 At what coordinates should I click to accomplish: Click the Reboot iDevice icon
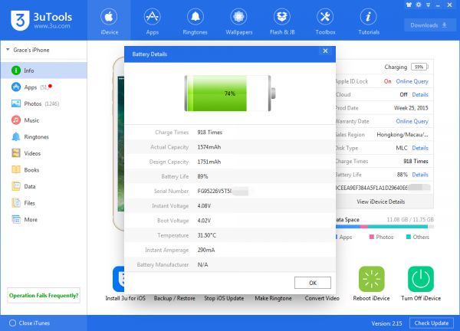tap(371, 279)
